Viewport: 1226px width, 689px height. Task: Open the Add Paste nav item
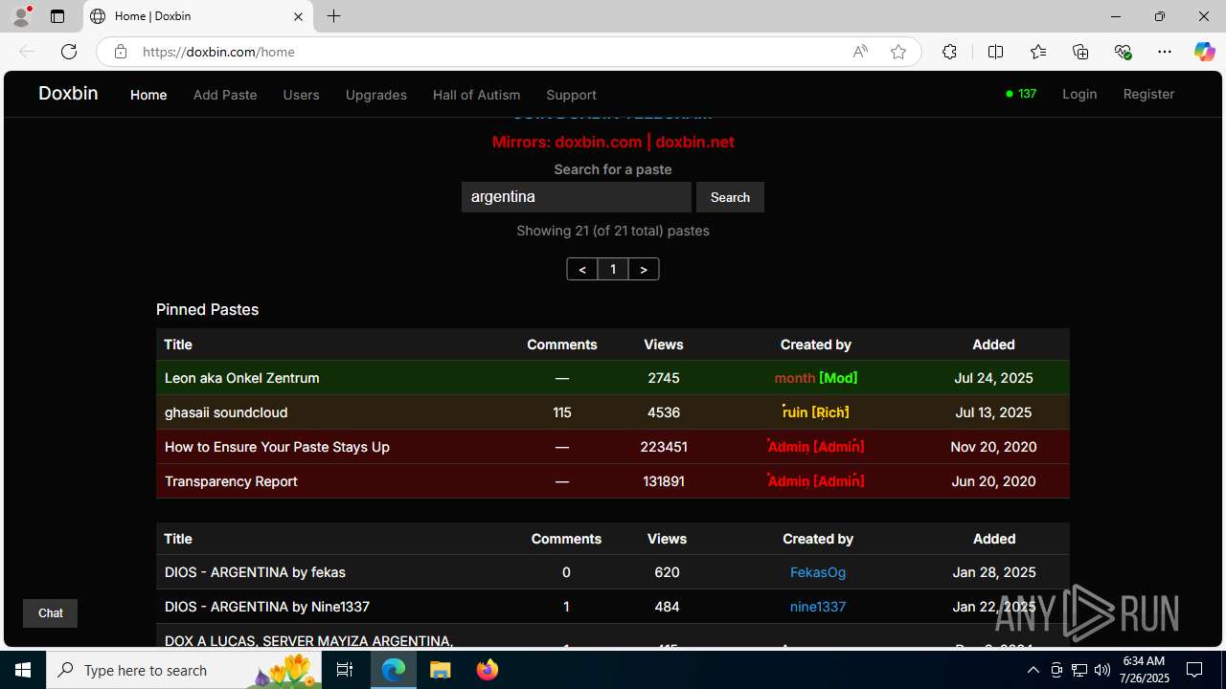[x=225, y=95]
